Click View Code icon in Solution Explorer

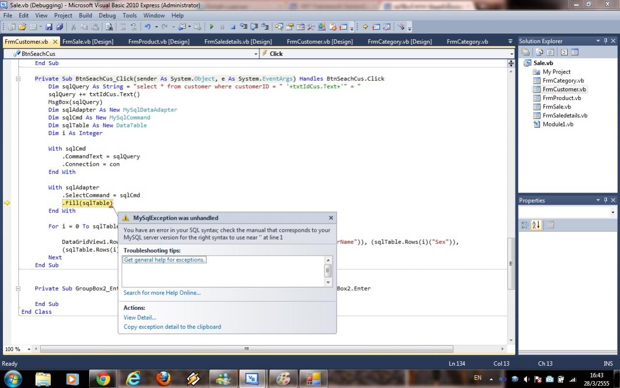(564, 52)
